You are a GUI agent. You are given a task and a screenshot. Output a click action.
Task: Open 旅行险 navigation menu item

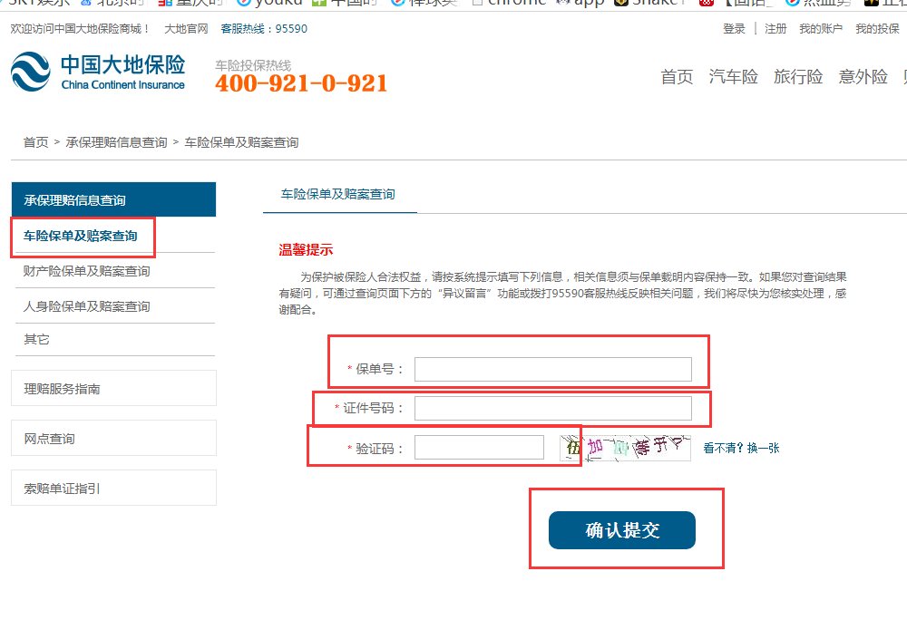(798, 77)
